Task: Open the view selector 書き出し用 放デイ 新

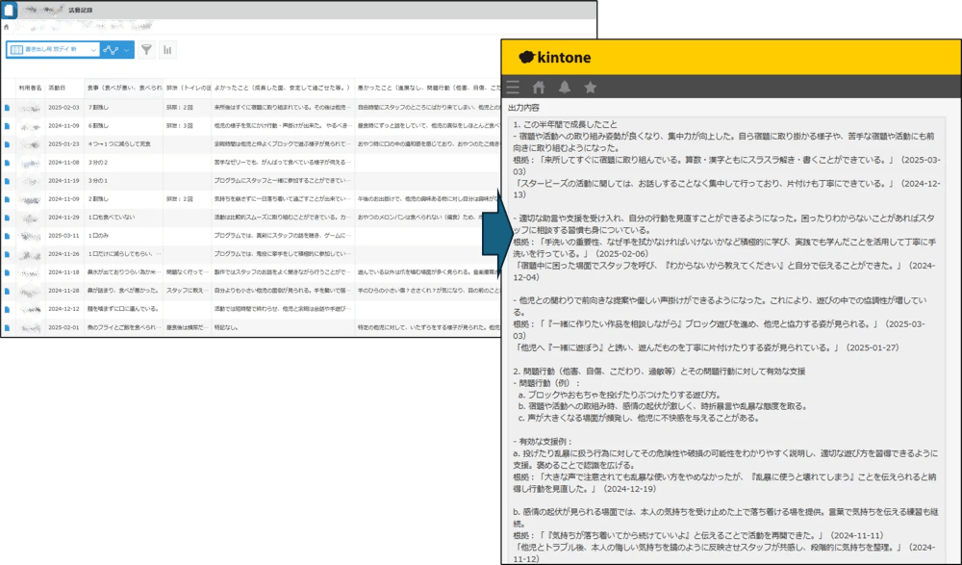Action: [48, 49]
